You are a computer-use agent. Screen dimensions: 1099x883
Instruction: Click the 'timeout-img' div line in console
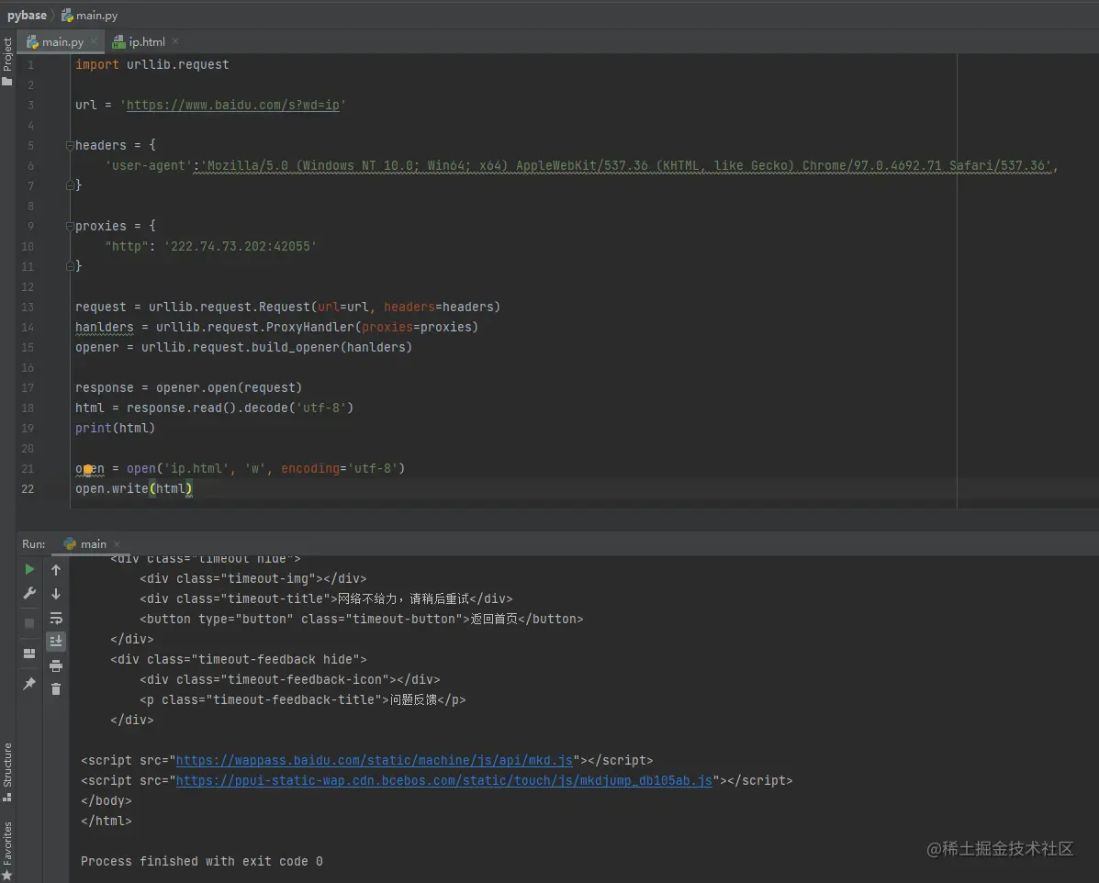point(253,579)
